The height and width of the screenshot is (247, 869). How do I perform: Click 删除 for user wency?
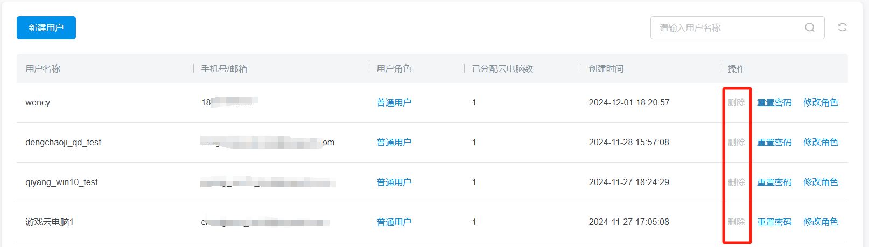pos(736,102)
